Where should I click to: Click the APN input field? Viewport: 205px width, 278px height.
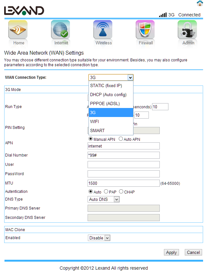click(124, 146)
